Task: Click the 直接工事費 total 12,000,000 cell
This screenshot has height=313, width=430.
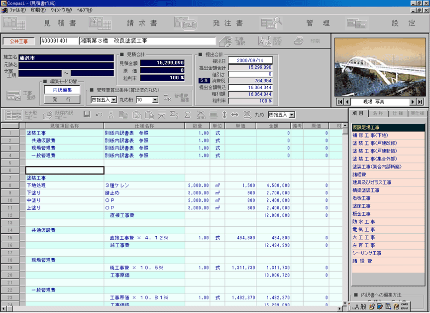Action: coord(273,215)
